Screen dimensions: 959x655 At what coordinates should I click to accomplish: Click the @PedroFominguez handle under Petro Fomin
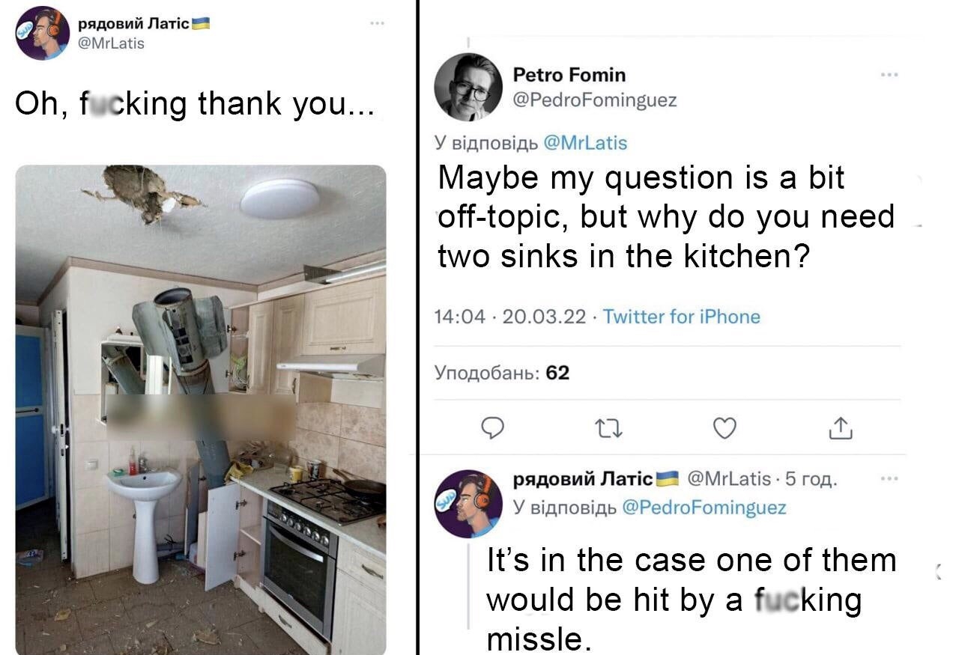point(594,100)
